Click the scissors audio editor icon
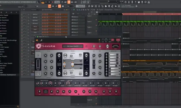The height and width of the screenshot is (108, 181). tap(129, 2)
